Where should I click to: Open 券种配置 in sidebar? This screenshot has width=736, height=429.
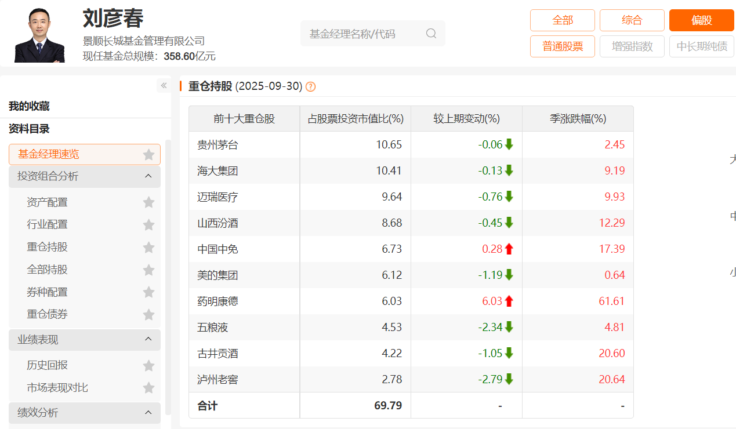[x=47, y=292]
